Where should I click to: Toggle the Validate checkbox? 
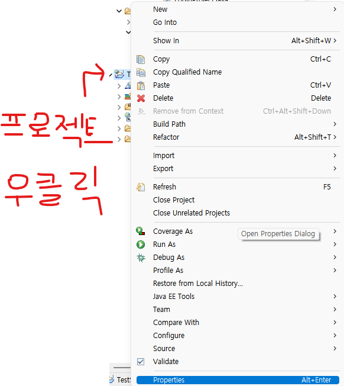point(141,362)
